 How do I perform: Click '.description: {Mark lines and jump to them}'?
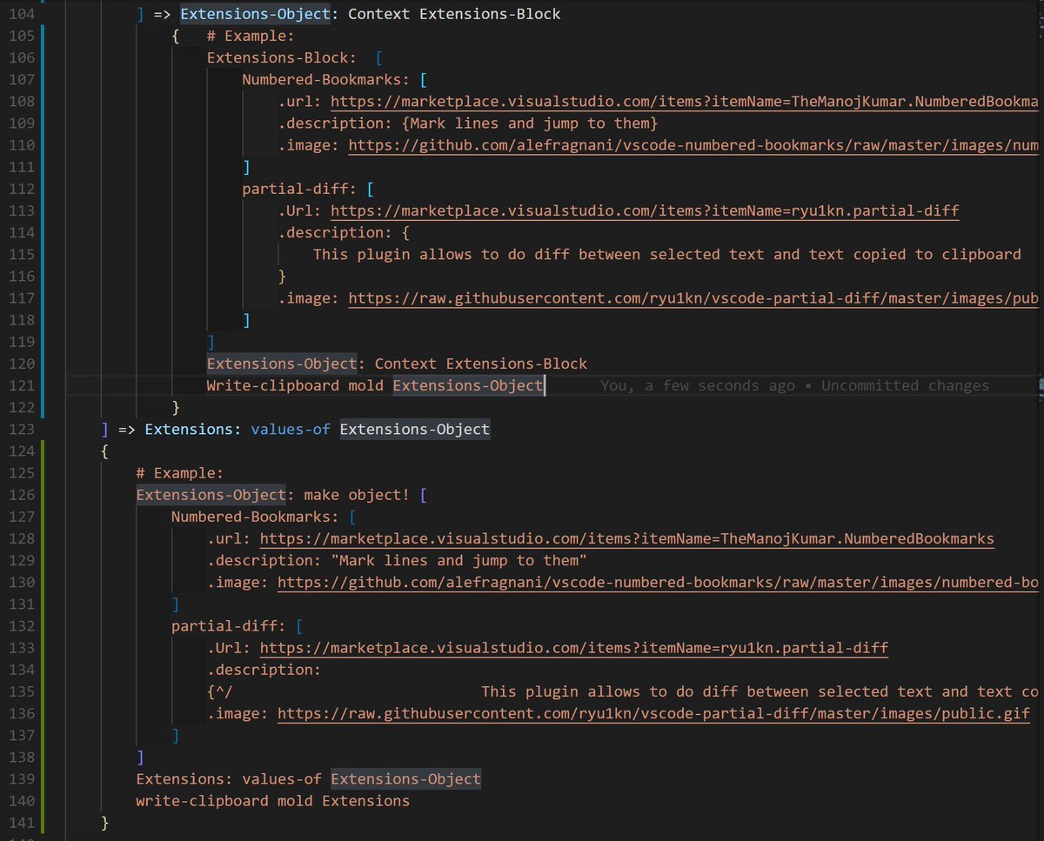[468, 123]
